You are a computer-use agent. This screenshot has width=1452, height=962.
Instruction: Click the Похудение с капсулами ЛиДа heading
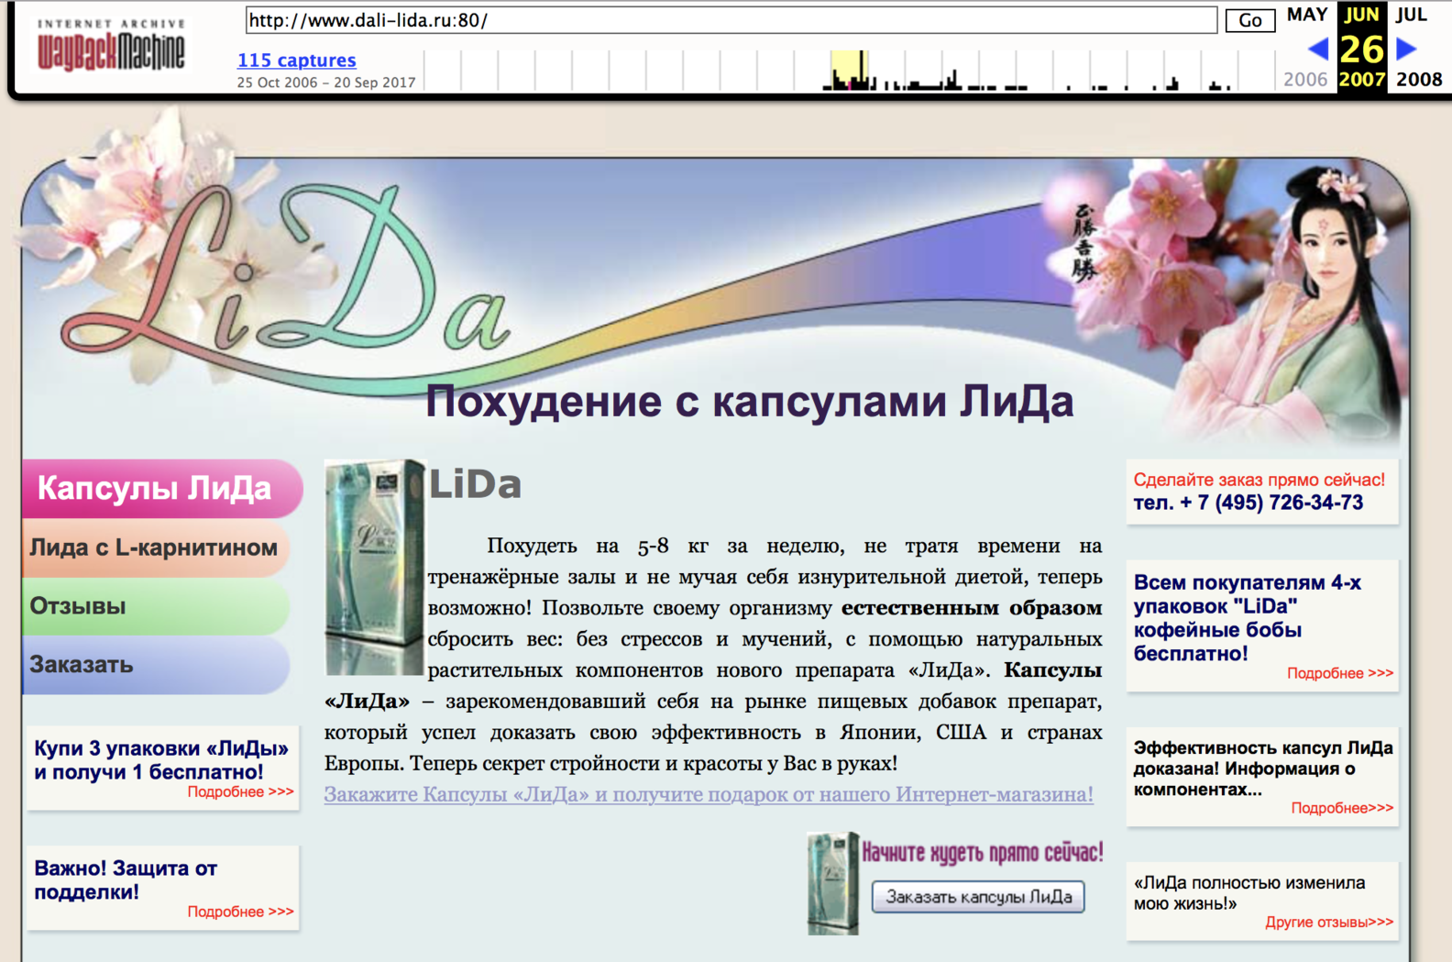(x=749, y=402)
